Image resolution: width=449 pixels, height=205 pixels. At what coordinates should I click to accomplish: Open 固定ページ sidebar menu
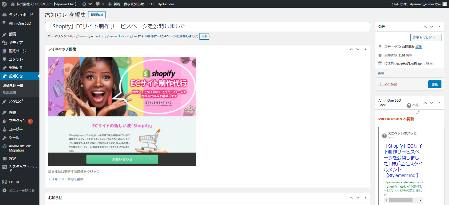coord(20,51)
